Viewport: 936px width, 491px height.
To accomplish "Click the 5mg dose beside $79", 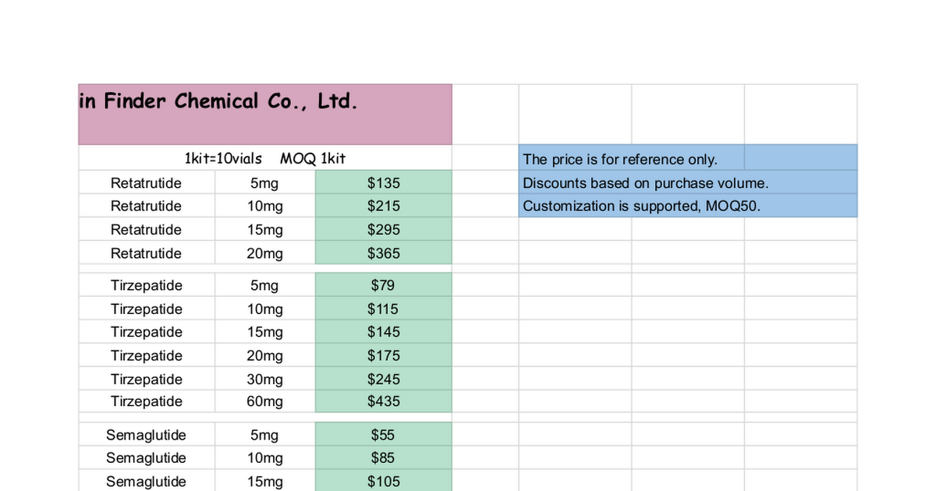I will click(x=264, y=286).
